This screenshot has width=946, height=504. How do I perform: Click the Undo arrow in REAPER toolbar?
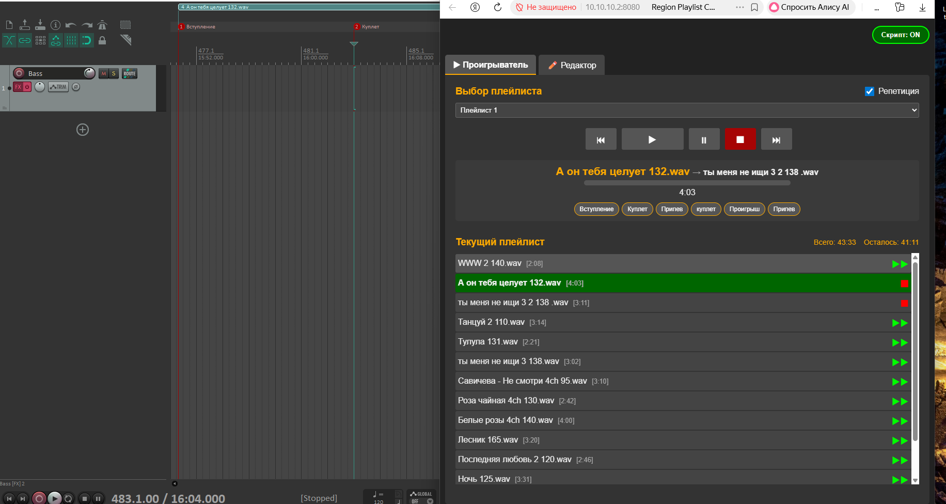[71, 25]
